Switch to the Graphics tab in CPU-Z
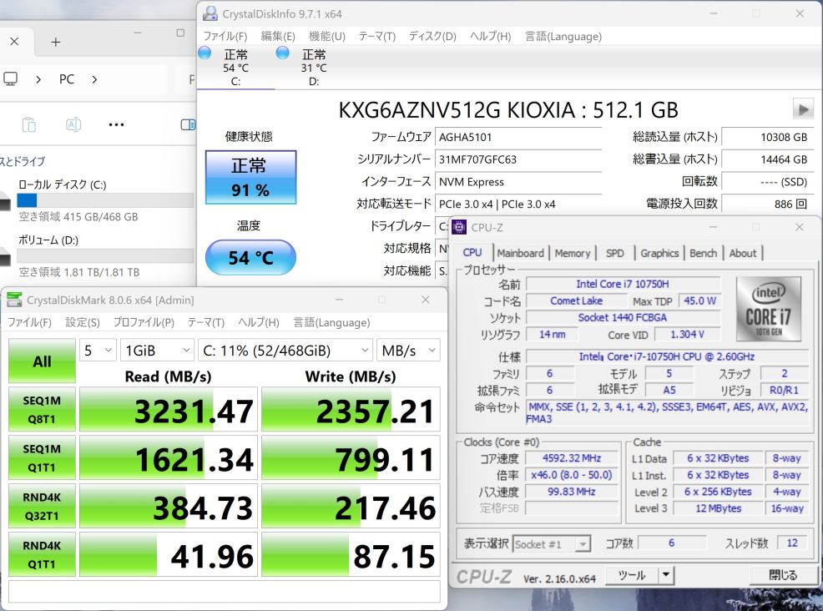Image resolution: width=823 pixels, height=611 pixels. coord(659,253)
